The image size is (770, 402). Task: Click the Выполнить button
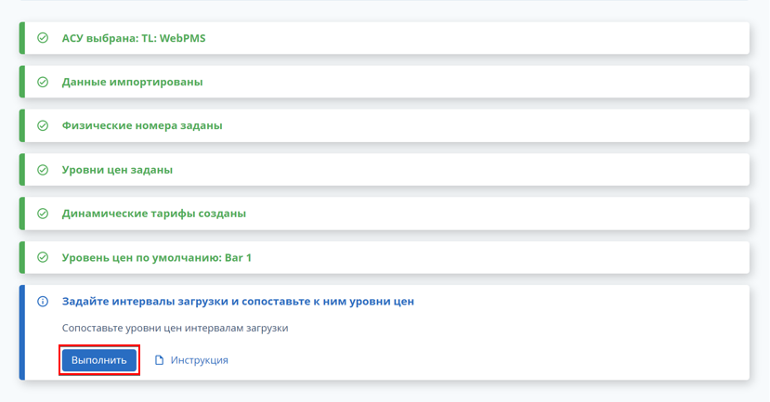point(99,360)
